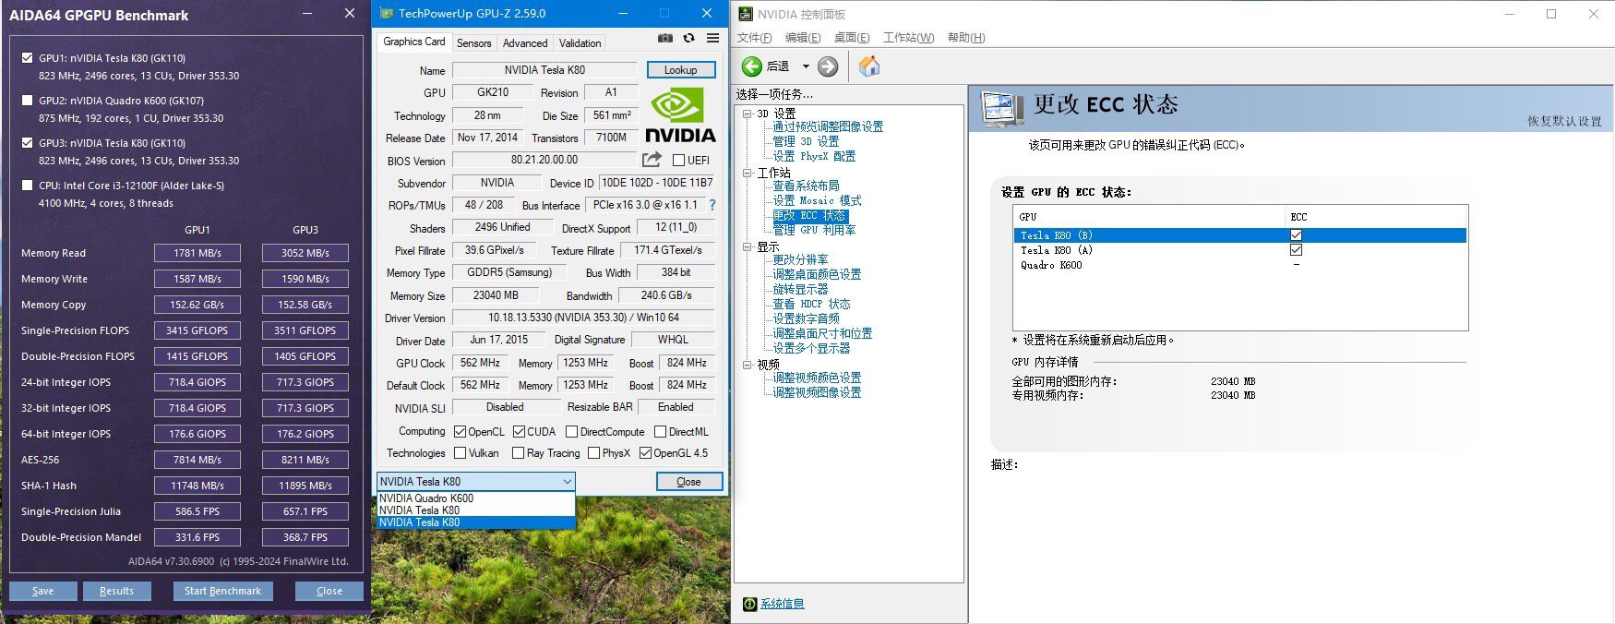Open 帮助(H) menu
1615x624 pixels.
966,38
